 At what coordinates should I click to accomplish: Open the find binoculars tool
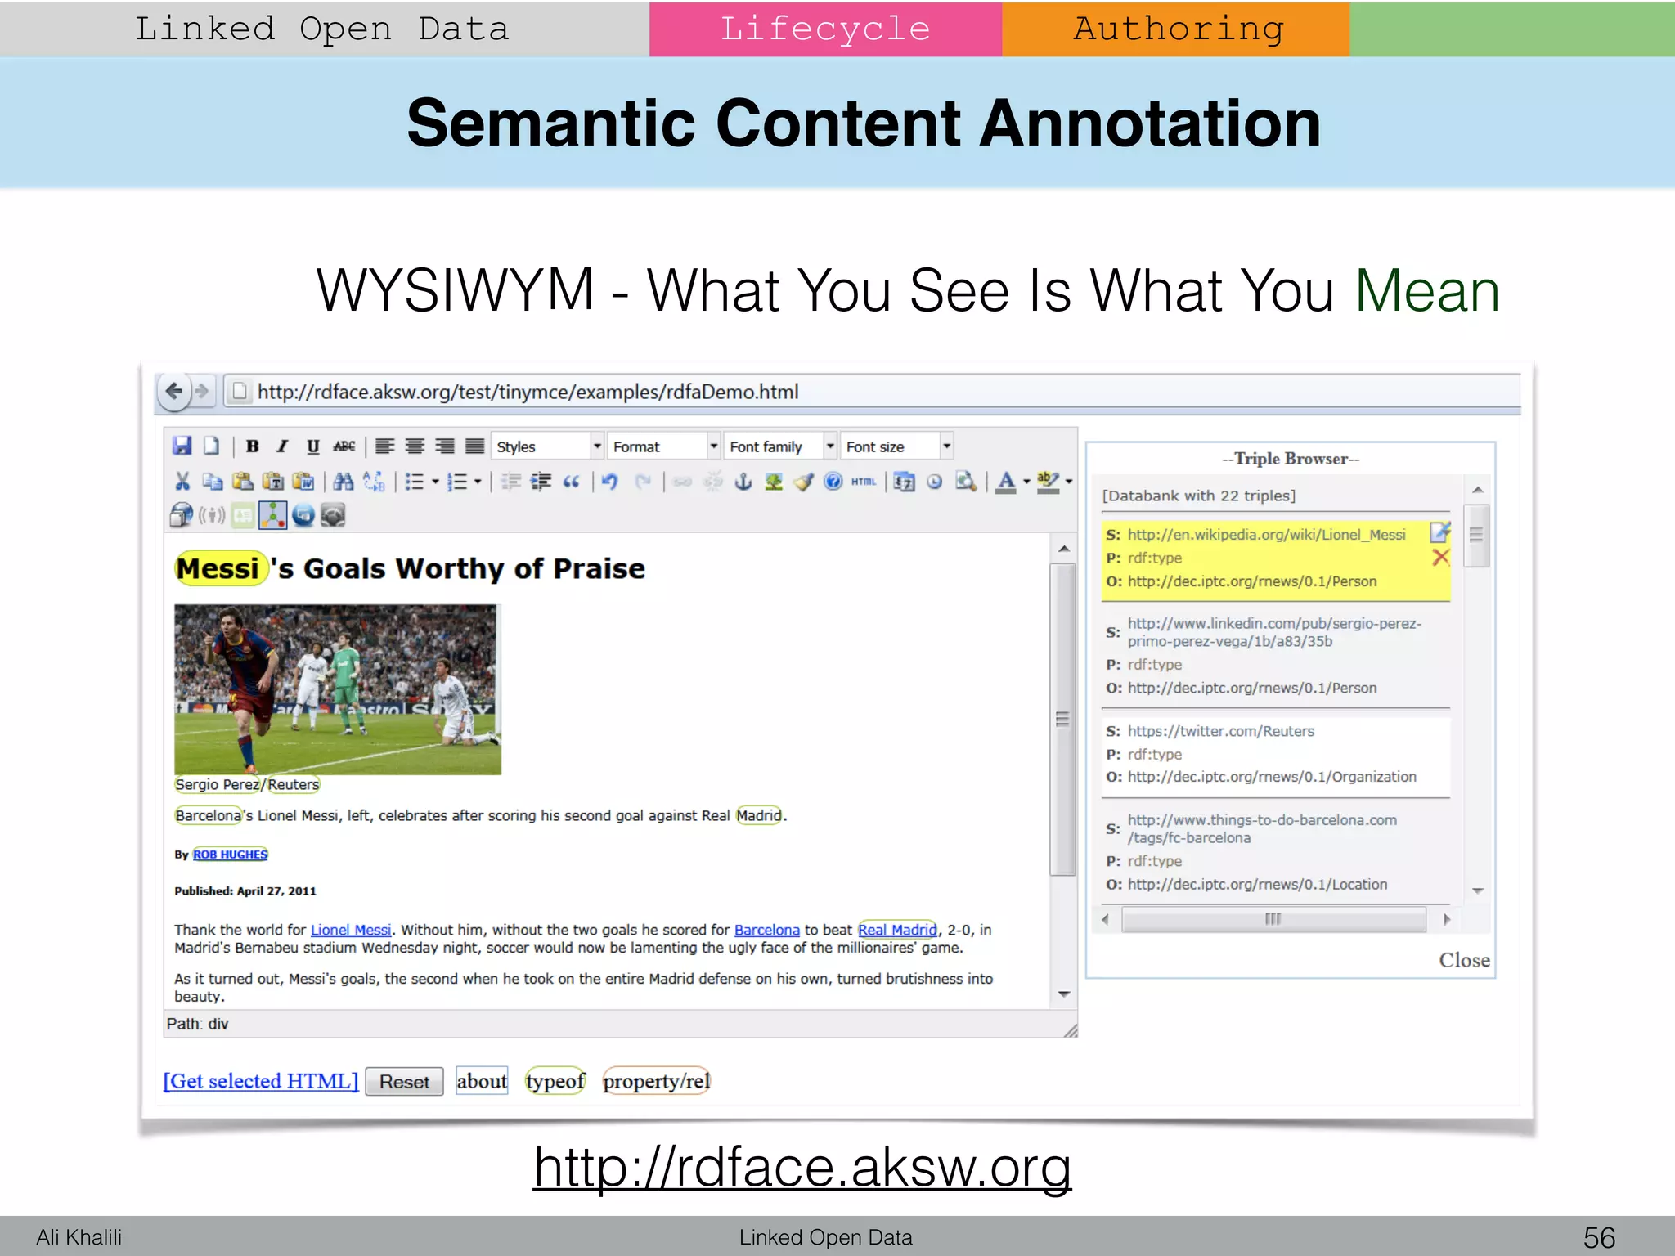344,482
